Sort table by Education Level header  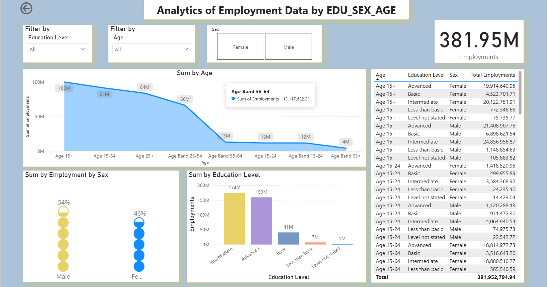(x=426, y=75)
